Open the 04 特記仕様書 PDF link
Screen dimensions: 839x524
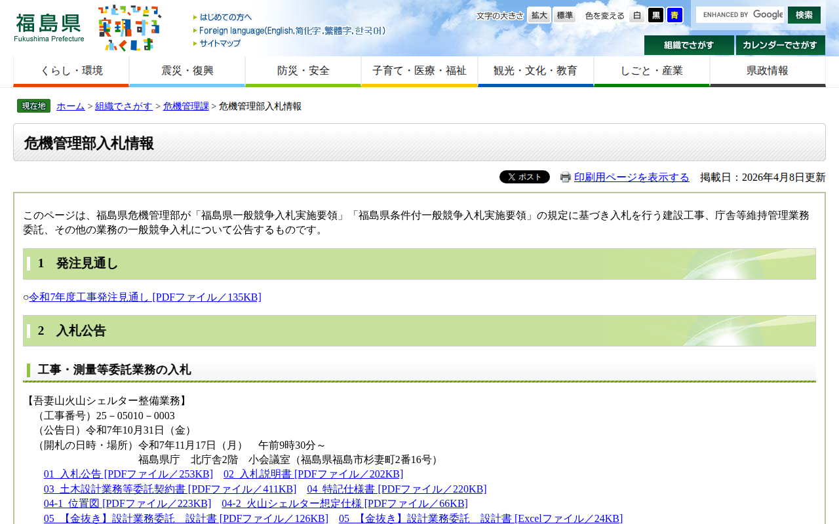click(397, 489)
